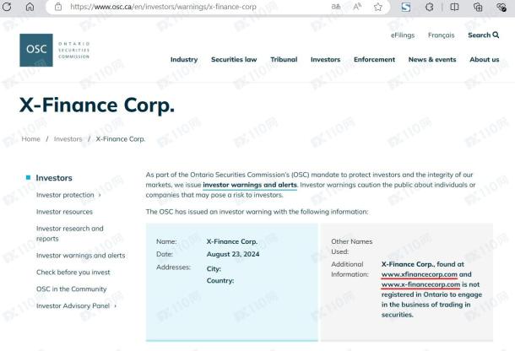Click the Name value X-Finance Corp.
The height and width of the screenshot is (351, 515).
click(232, 241)
